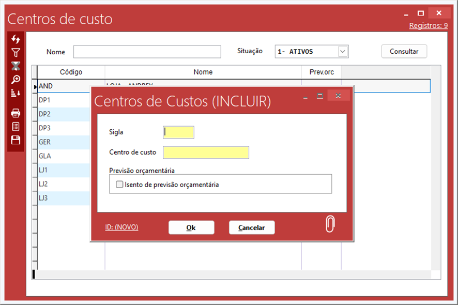
Task: Open the funnel filter tool
Action: coord(16,52)
